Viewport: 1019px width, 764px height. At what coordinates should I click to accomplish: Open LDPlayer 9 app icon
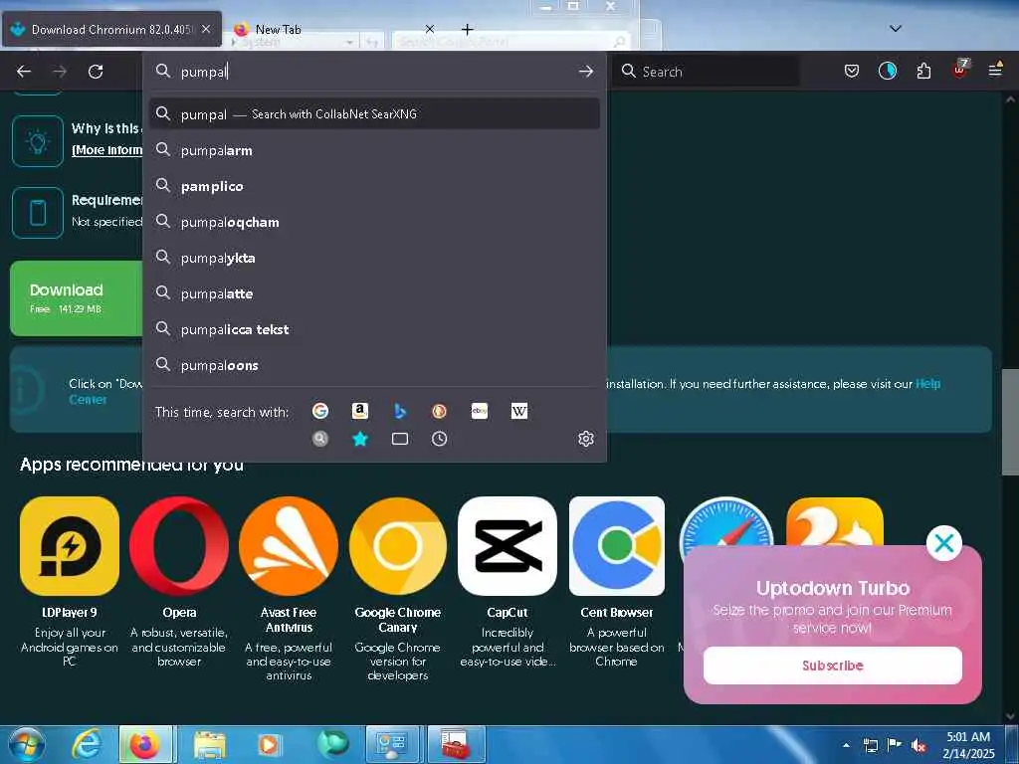pyautogui.click(x=70, y=546)
